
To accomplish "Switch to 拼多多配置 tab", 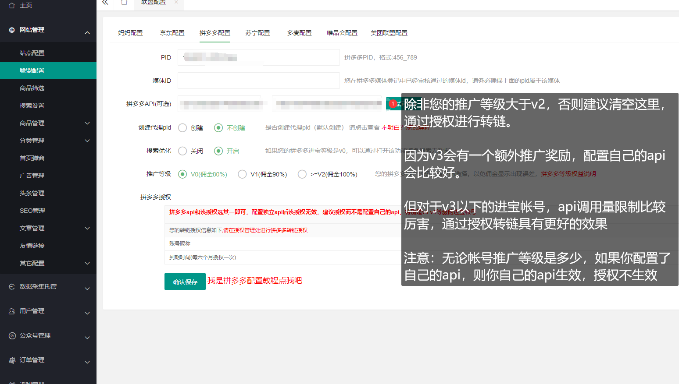I will point(215,33).
